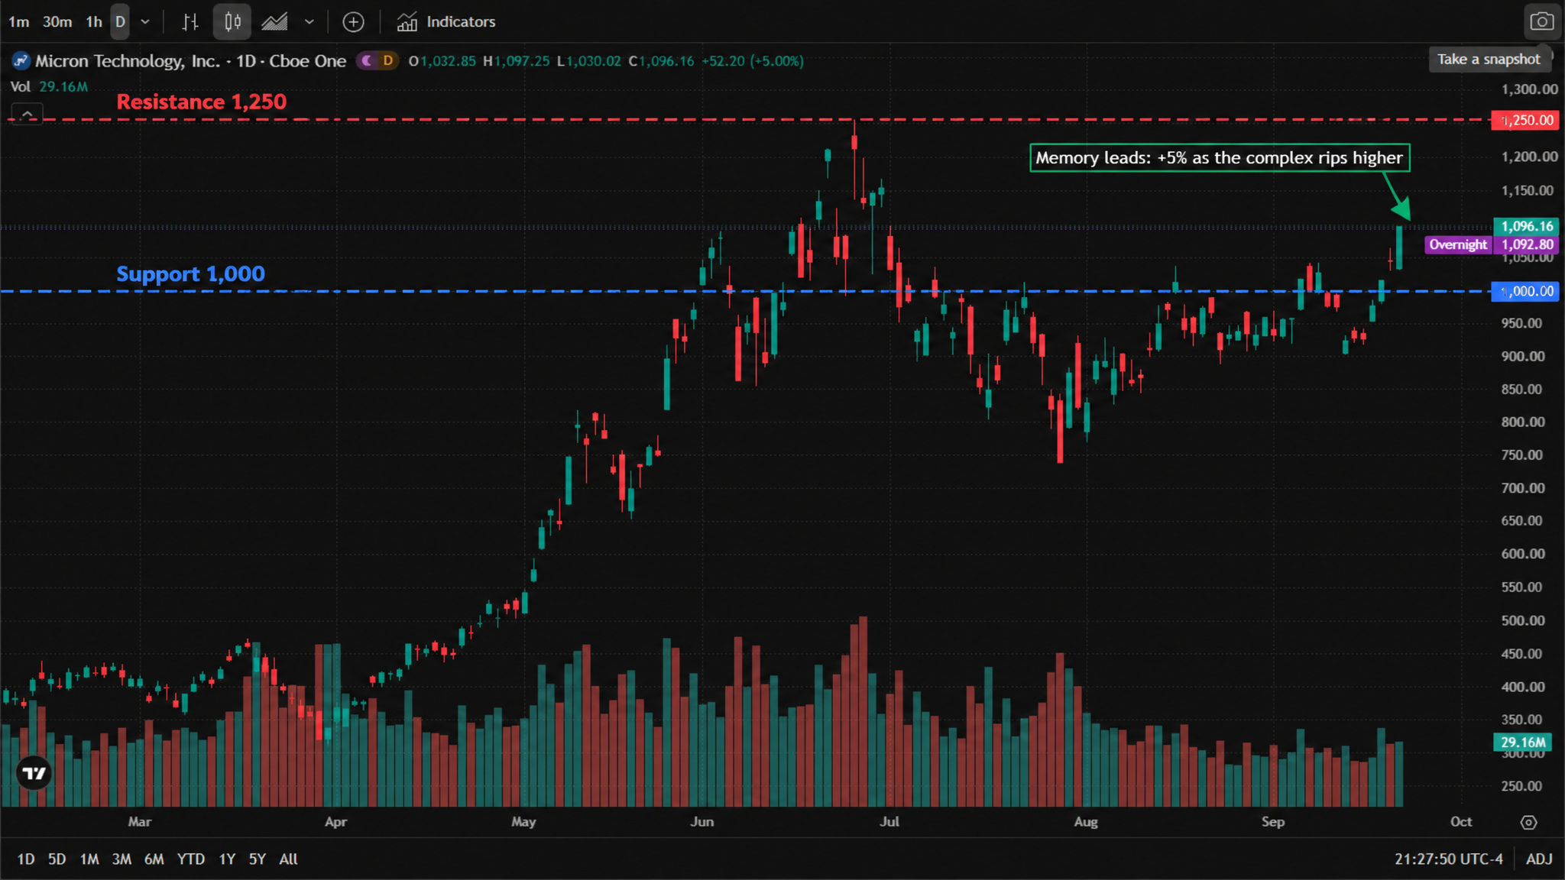Set range to 5Y

click(258, 859)
